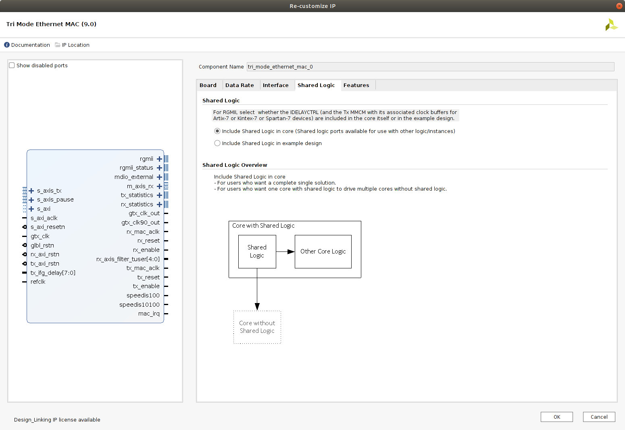Click the tx_reset port label

point(148,277)
